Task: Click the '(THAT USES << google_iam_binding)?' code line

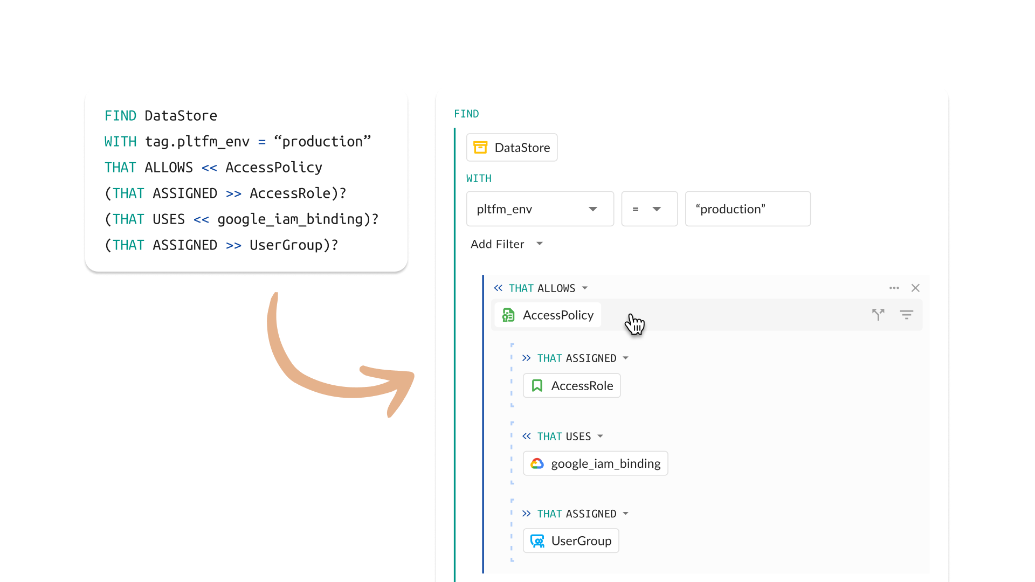Action: (241, 219)
